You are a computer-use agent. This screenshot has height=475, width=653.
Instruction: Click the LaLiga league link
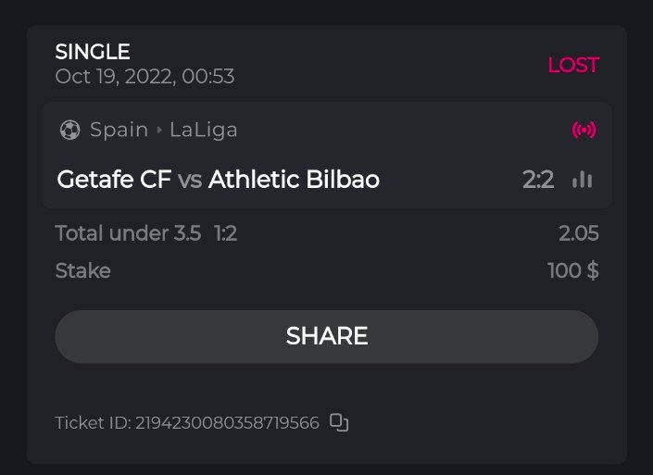click(204, 131)
